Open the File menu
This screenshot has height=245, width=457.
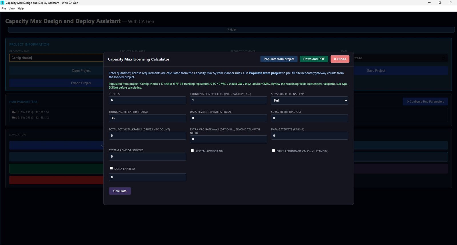[3, 9]
